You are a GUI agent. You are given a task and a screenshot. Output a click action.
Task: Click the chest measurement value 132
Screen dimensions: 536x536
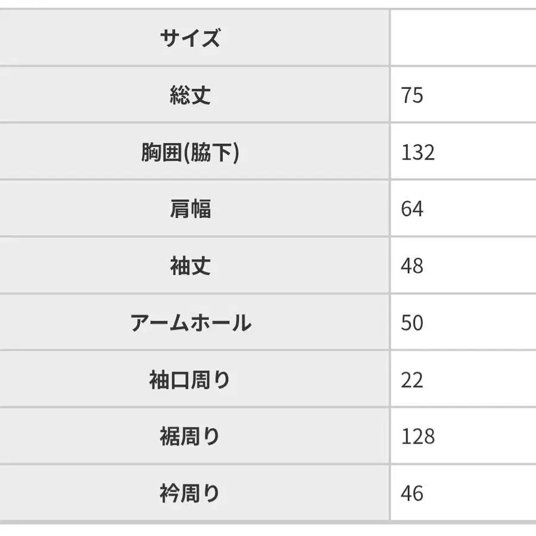click(418, 152)
